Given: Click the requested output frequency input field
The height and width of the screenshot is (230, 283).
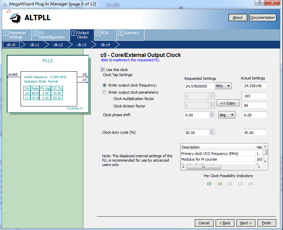Looking at the screenshot, I should pyautogui.click(x=199, y=86).
